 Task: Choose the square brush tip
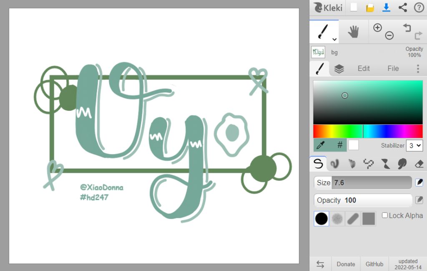369,219
